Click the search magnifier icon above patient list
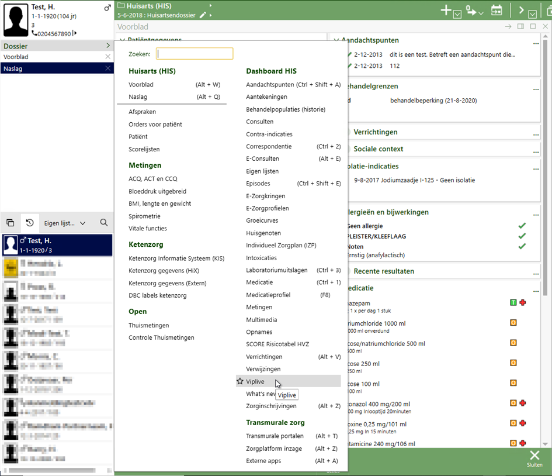Screen dimensions: 552x476 (x=104, y=223)
